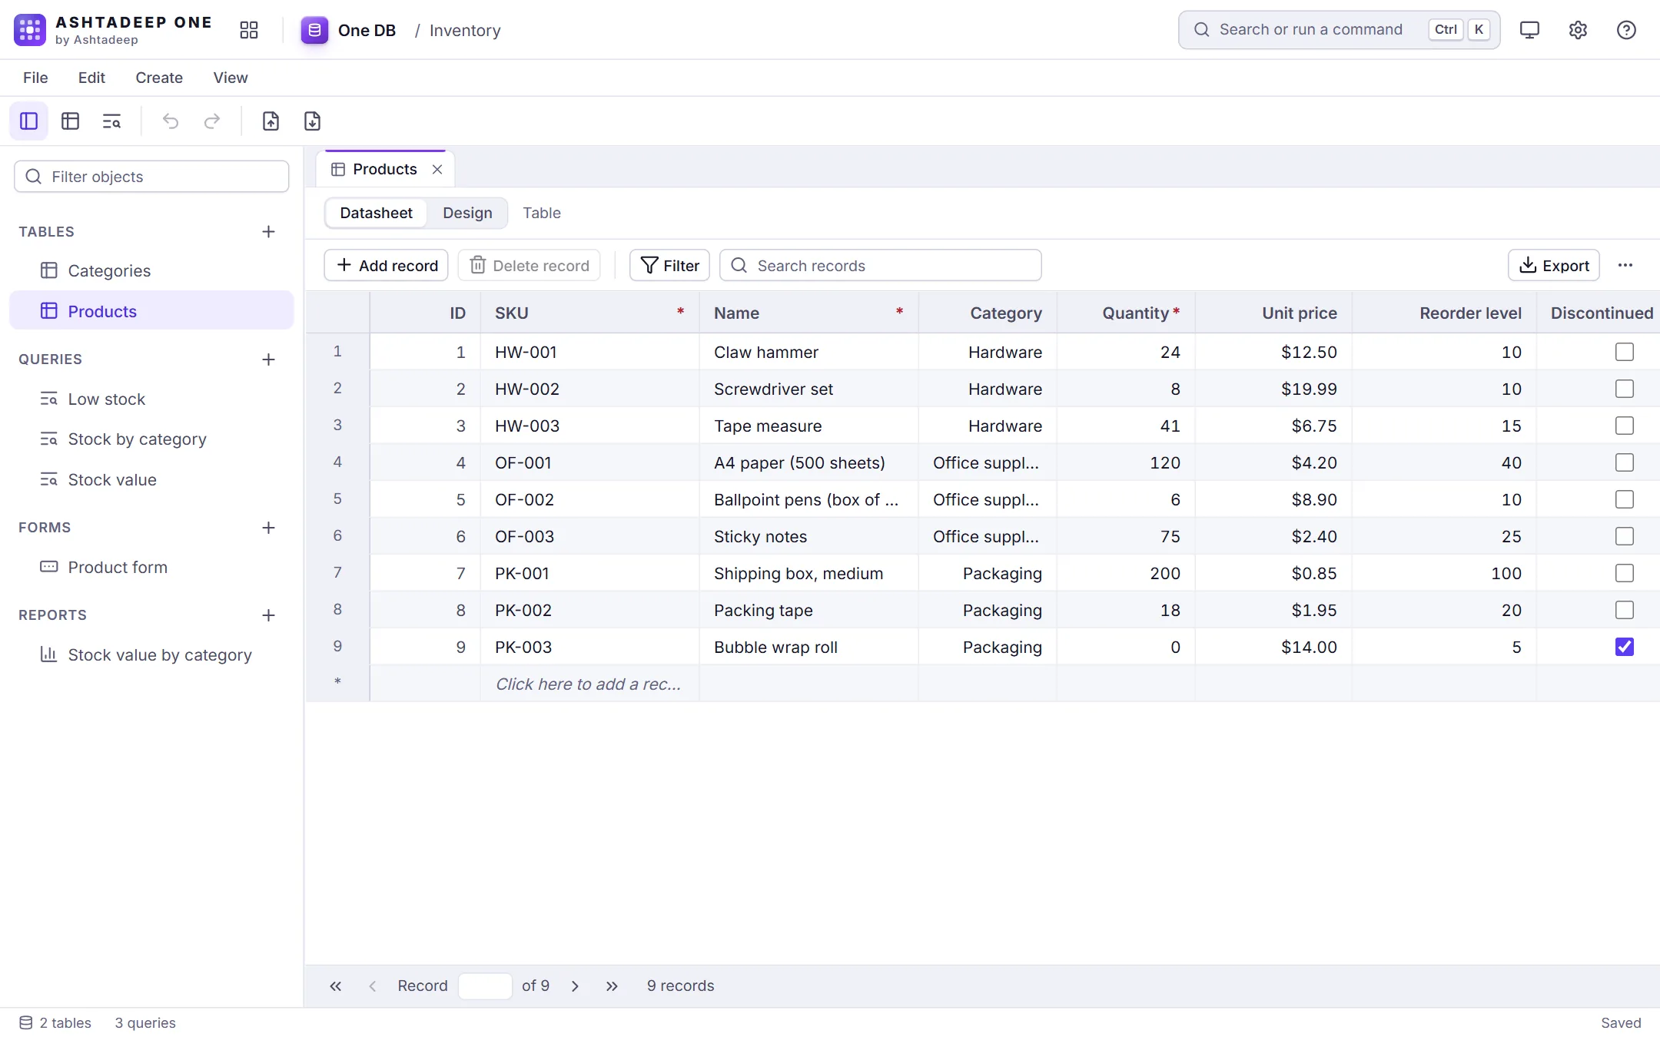Click the redo arrow icon

coord(212,121)
